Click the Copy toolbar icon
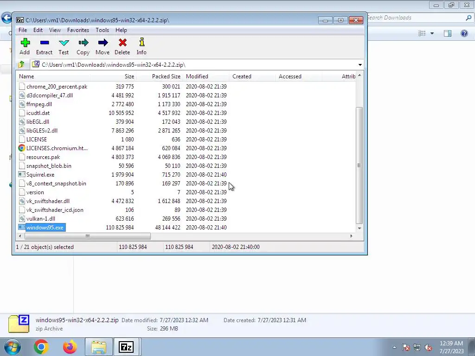The height and width of the screenshot is (356, 475). [83, 43]
